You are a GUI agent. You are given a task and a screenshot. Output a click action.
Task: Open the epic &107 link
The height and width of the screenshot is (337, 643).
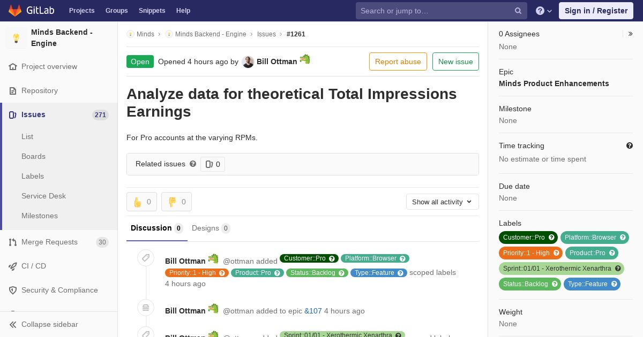pos(313,311)
